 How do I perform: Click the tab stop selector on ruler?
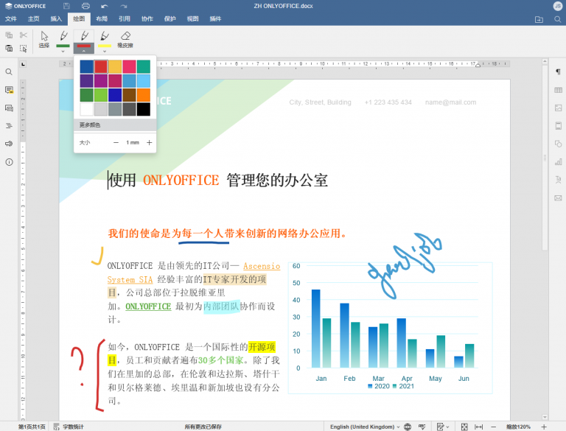tap(23, 64)
